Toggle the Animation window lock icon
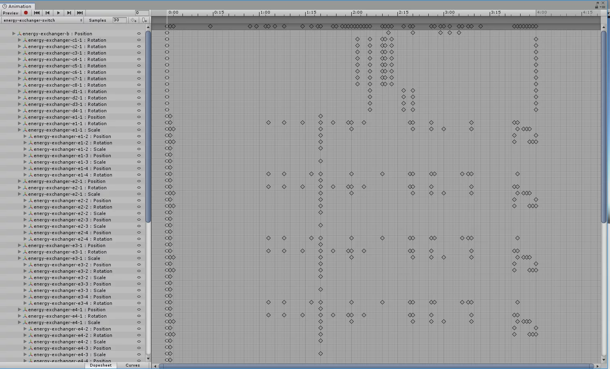The height and width of the screenshot is (369, 610). (597, 6)
